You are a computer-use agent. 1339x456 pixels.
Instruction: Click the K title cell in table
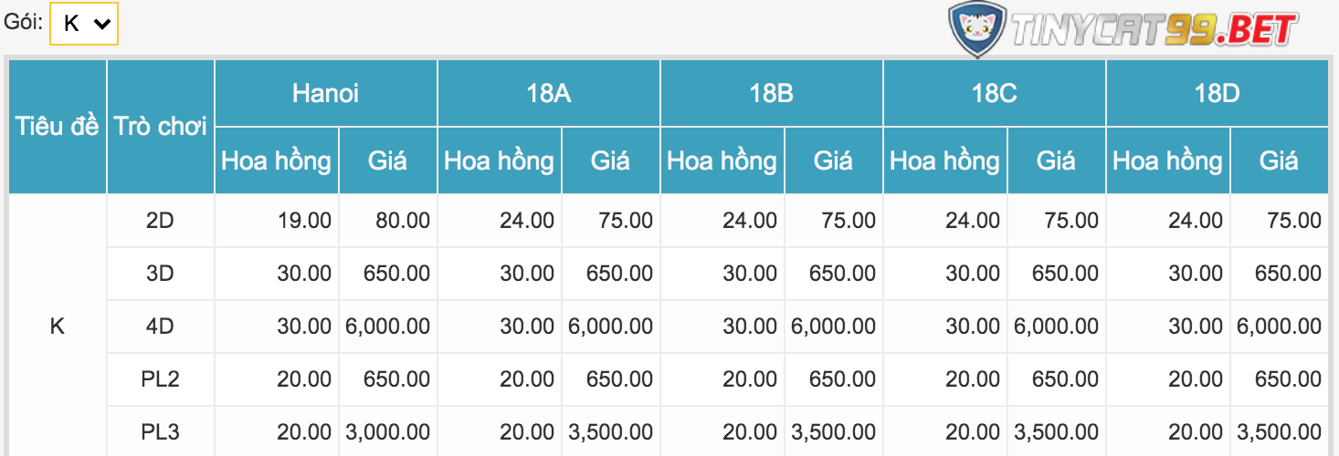[57, 326]
